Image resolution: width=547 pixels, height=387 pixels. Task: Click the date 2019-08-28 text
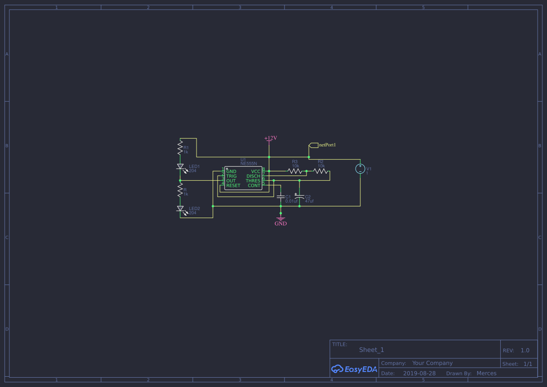click(x=419, y=373)
